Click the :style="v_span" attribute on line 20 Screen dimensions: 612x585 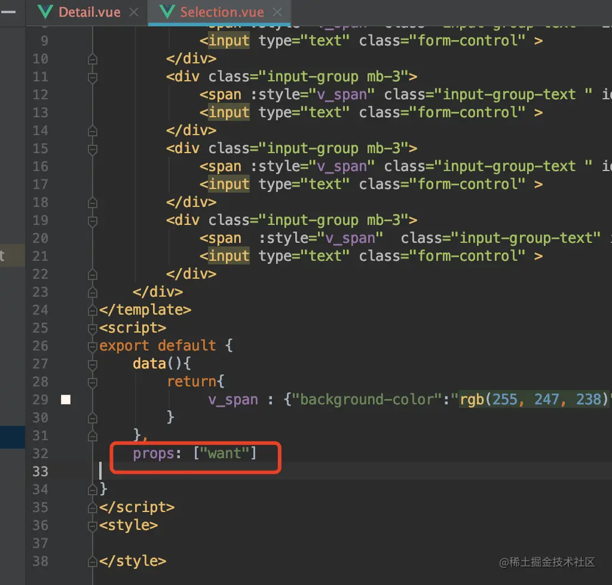[321, 238]
